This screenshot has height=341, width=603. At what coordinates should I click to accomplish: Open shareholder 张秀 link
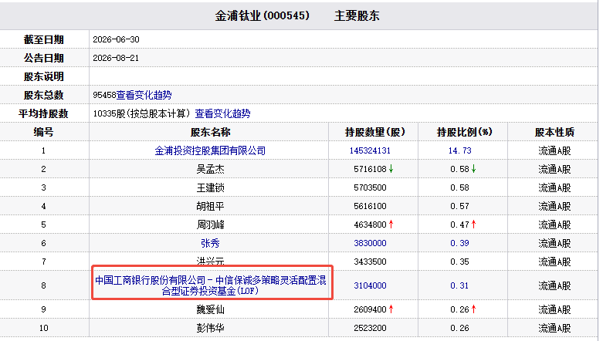tap(210, 243)
